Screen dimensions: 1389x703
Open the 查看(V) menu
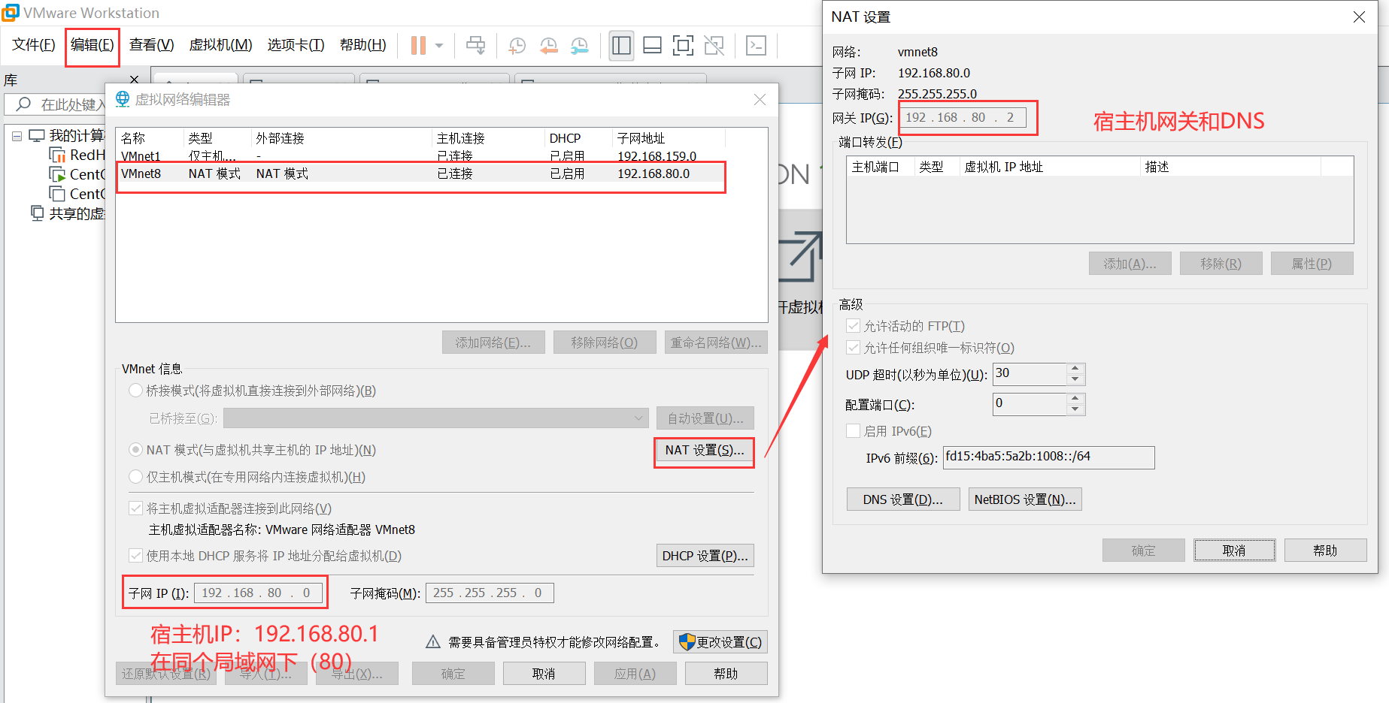coord(151,45)
